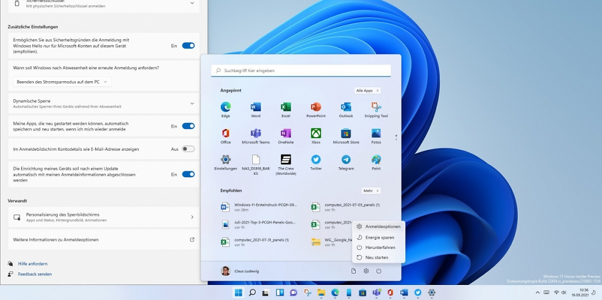Click the power icon in Start menu

pyautogui.click(x=379, y=271)
